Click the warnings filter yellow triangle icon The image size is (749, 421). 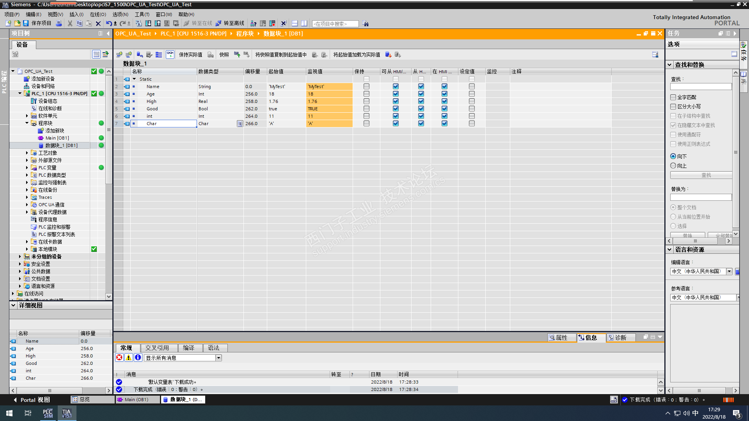[128, 357]
